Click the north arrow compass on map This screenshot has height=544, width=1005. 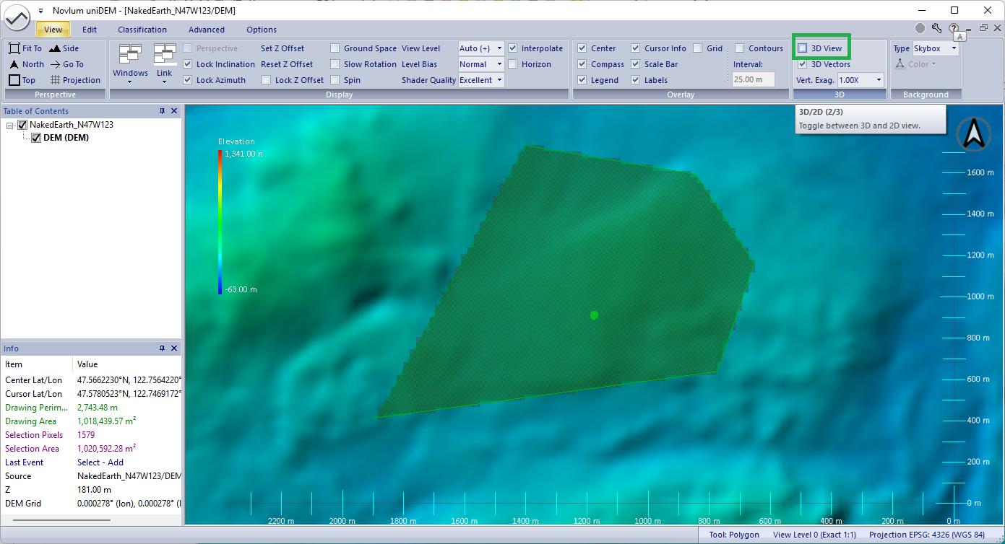[x=973, y=134]
